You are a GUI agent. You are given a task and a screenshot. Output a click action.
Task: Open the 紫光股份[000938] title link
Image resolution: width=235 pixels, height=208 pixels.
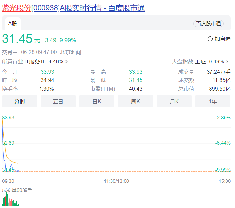[73, 8]
